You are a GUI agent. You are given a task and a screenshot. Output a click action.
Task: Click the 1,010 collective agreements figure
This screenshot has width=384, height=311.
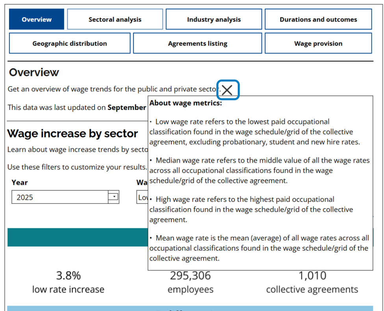pyautogui.click(x=312, y=276)
